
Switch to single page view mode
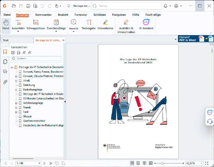tap(132, 163)
